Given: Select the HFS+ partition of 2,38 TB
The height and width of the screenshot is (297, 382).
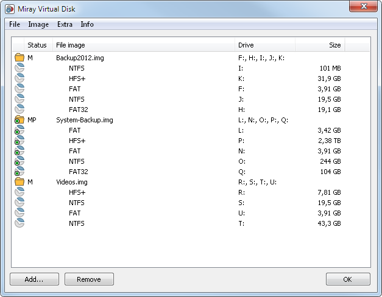Looking at the screenshot, I should pos(191,141).
